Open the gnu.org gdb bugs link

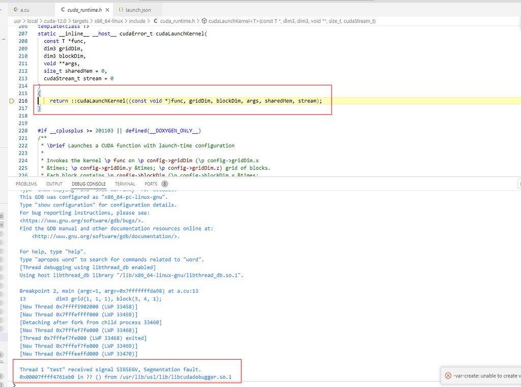(81, 221)
